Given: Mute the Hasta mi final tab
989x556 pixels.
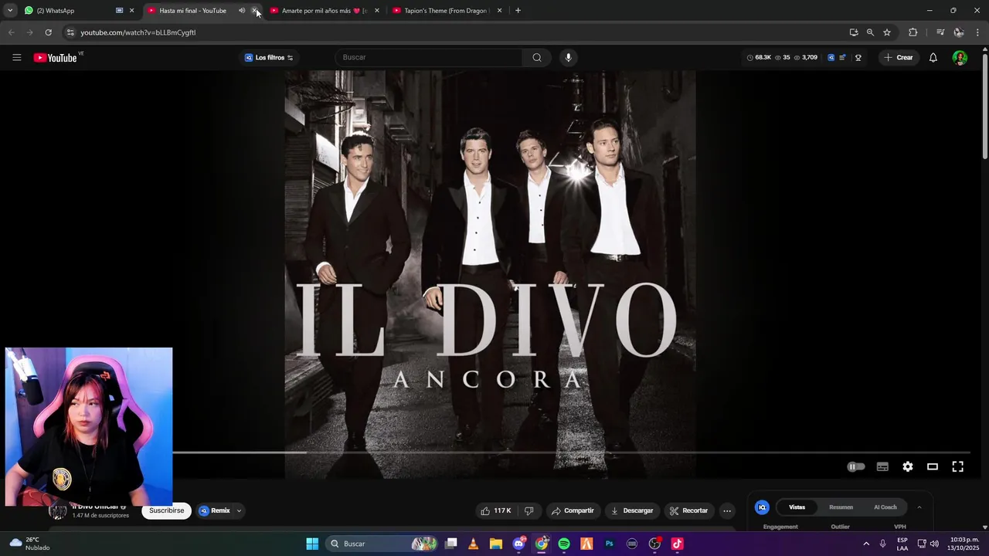Looking at the screenshot, I should tap(242, 11).
